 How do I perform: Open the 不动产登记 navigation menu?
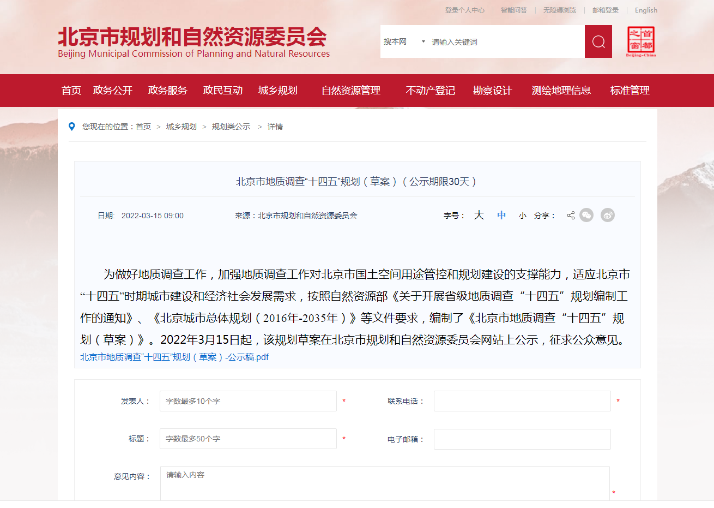tap(430, 91)
